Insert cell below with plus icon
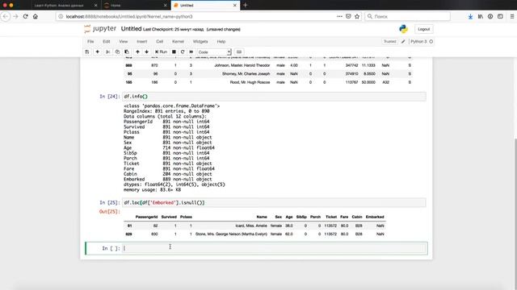517x290 pixels. pyautogui.click(x=97, y=52)
